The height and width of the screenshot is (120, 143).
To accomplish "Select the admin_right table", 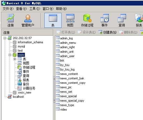I will (67, 47).
